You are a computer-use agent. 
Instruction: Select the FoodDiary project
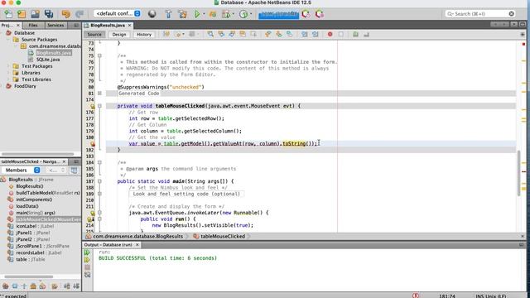coord(25,86)
